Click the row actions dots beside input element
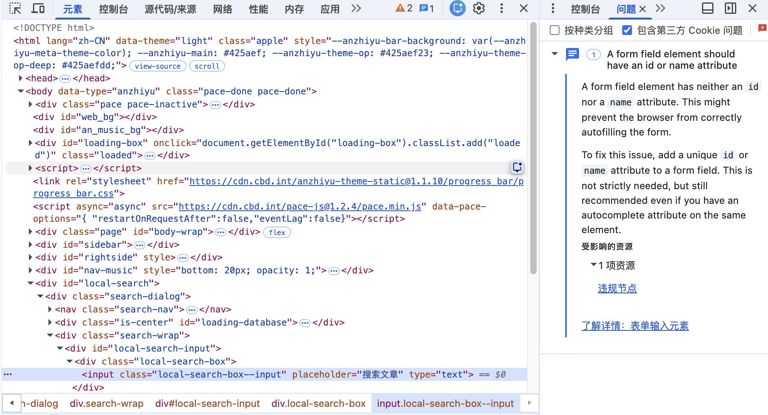This screenshot has height=415, width=768. tap(8, 374)
